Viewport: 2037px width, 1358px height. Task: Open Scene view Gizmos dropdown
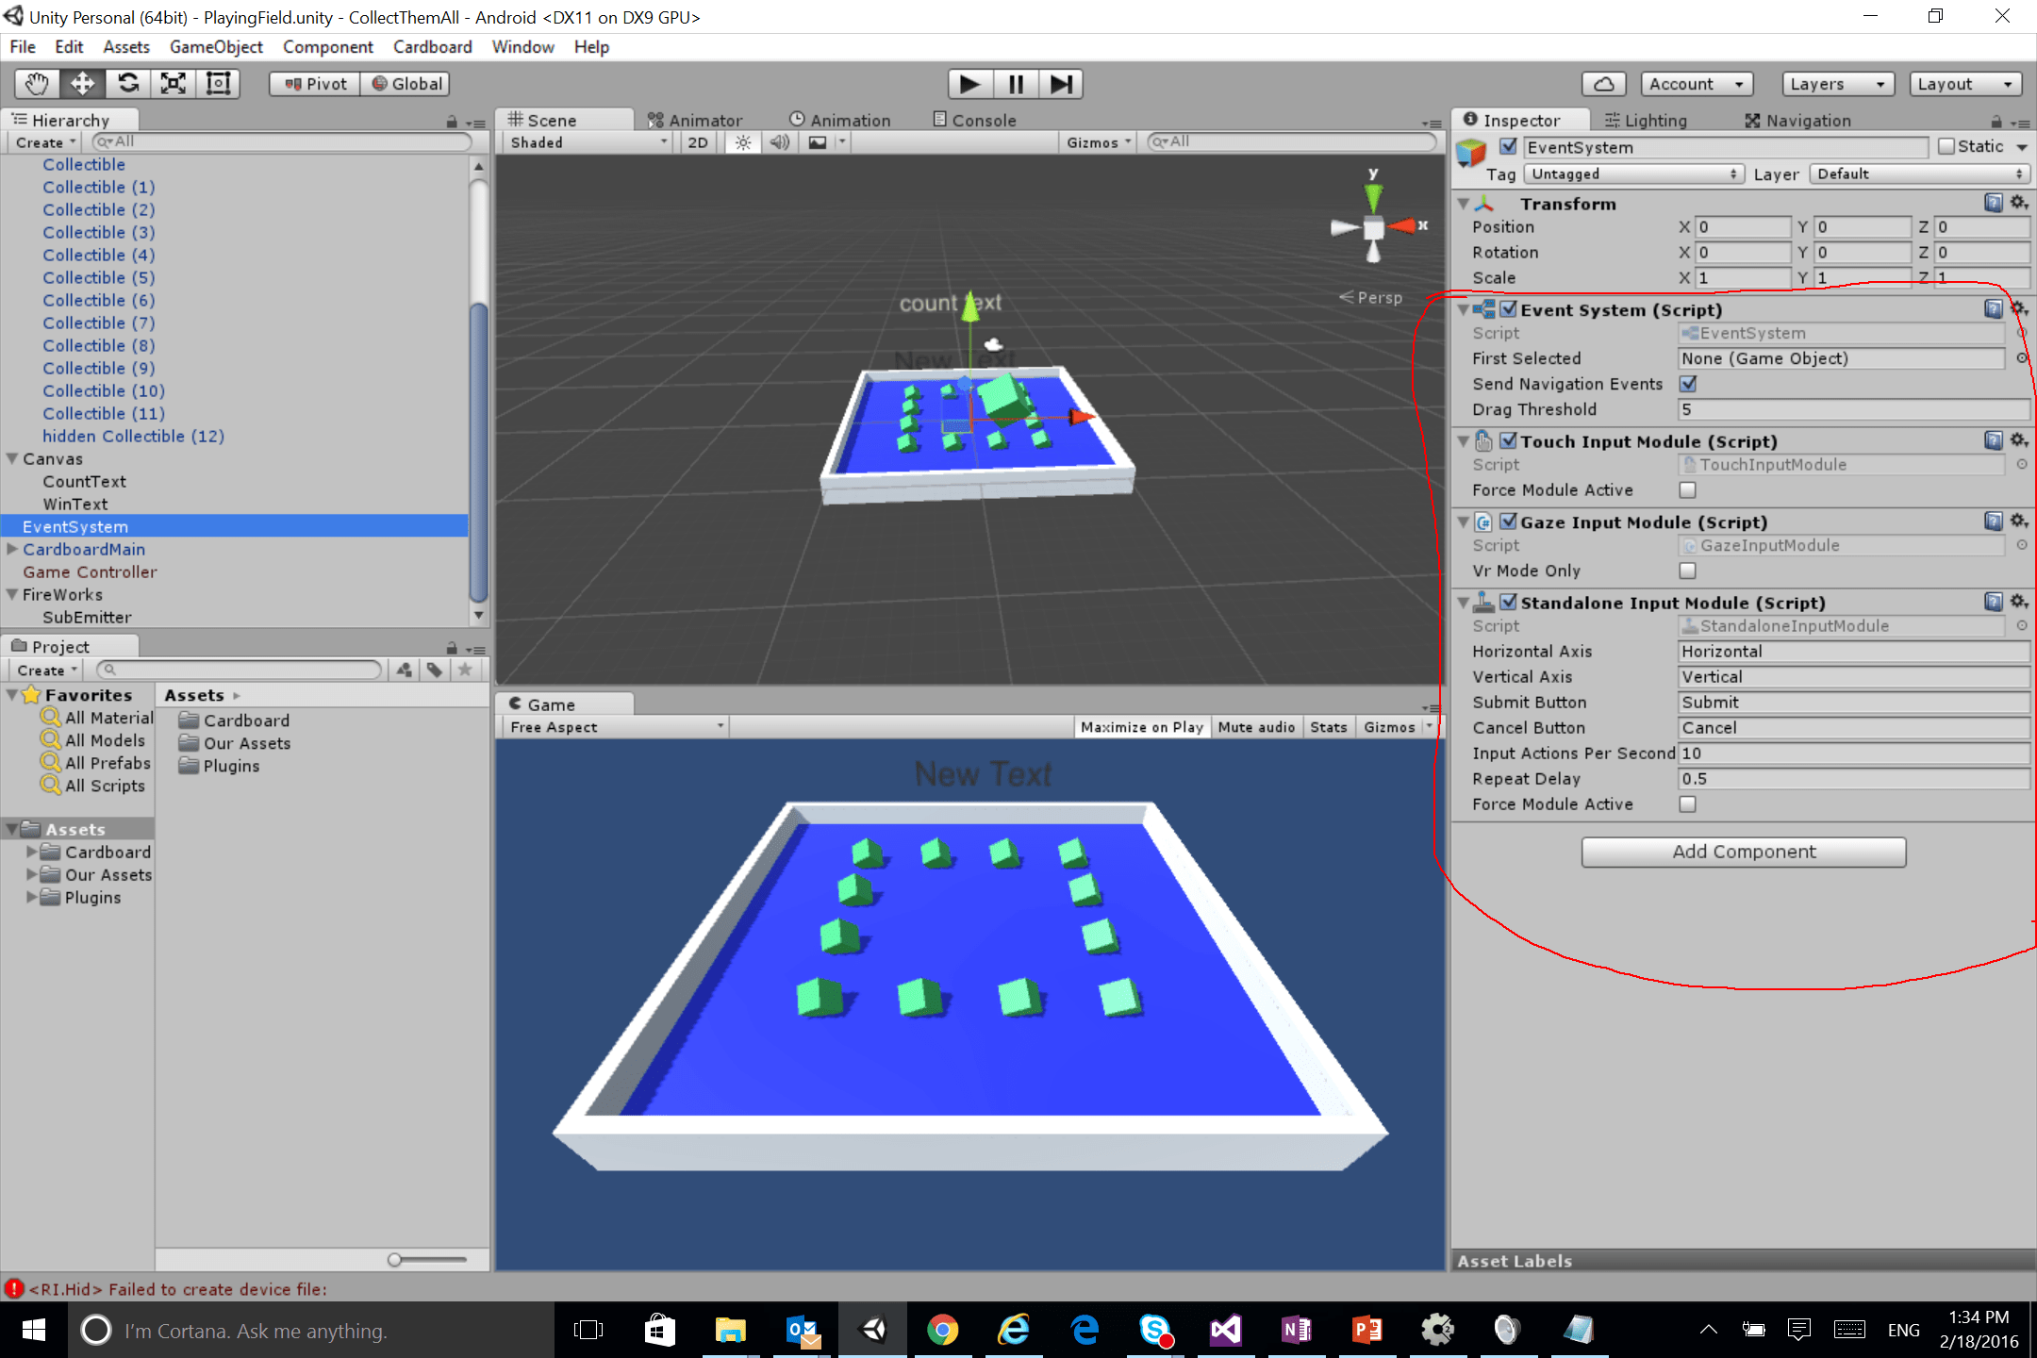(x=1098, y=142)
